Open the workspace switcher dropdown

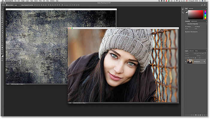205,5
